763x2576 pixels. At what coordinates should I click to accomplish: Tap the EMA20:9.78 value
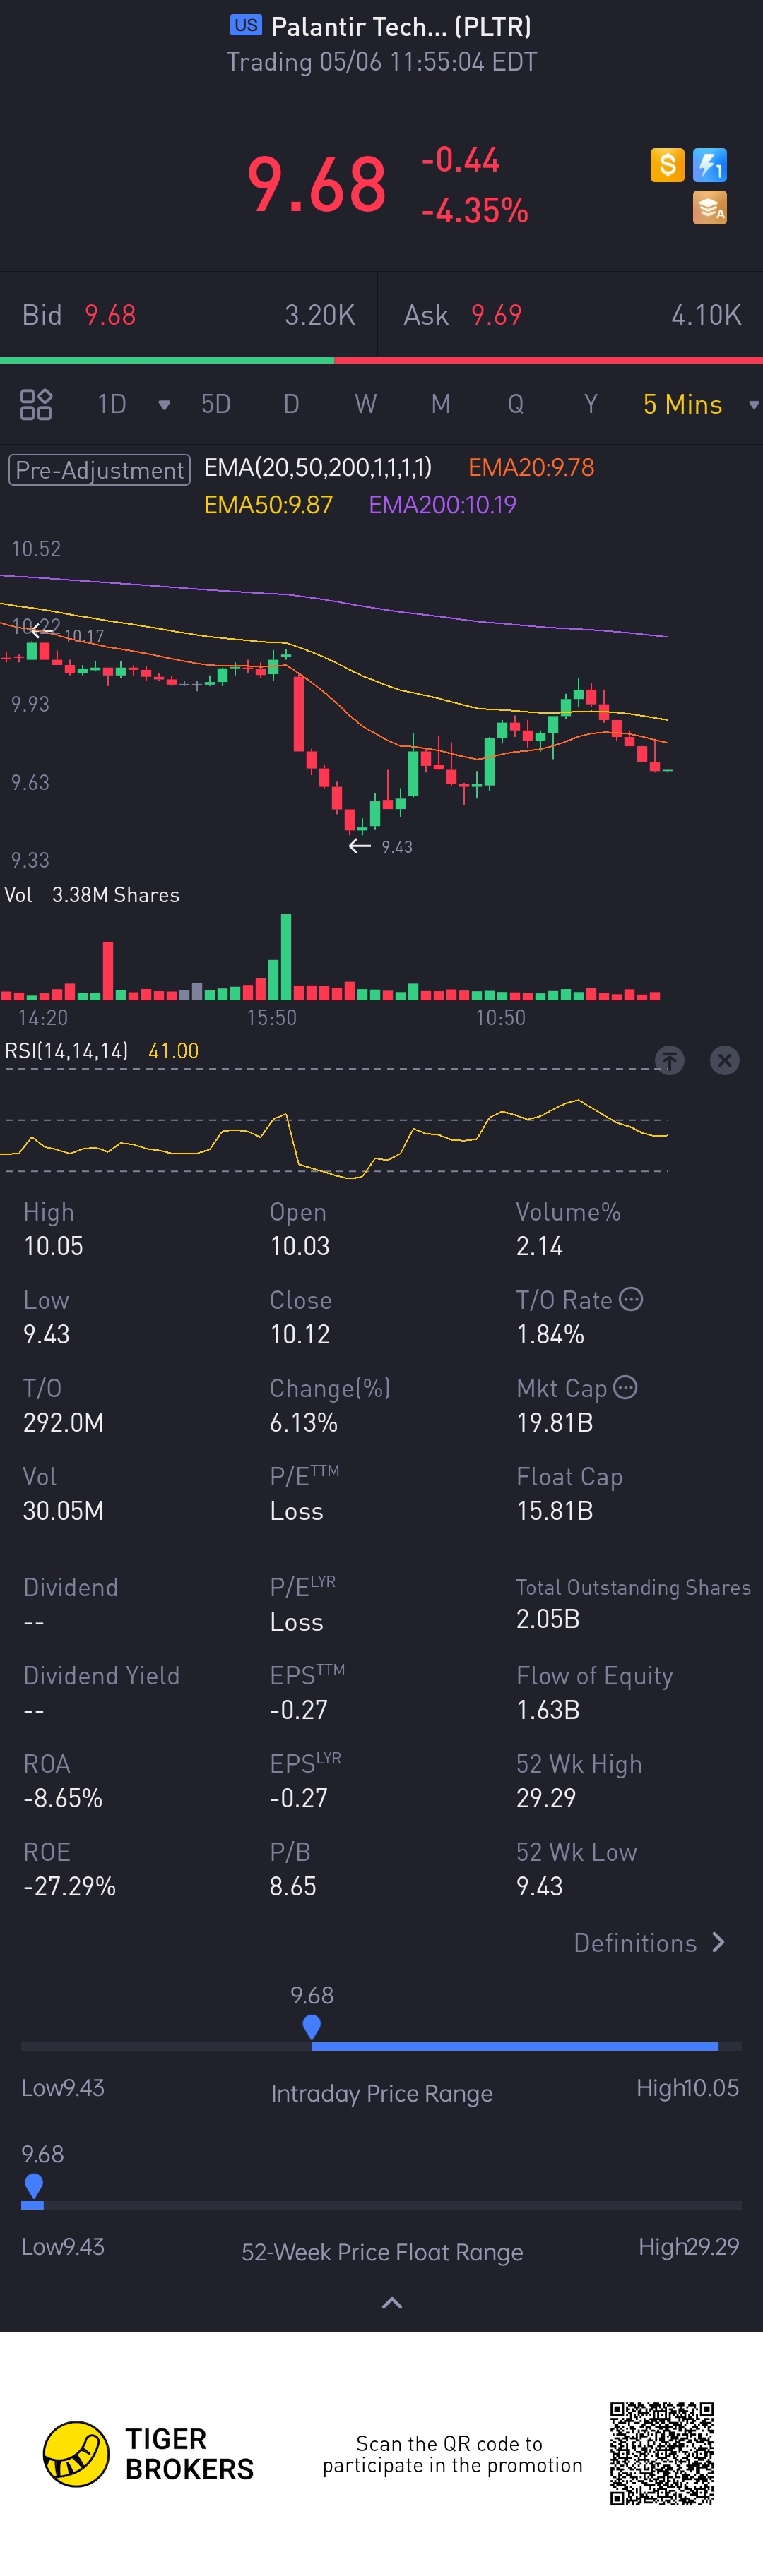tap(531, 467)
